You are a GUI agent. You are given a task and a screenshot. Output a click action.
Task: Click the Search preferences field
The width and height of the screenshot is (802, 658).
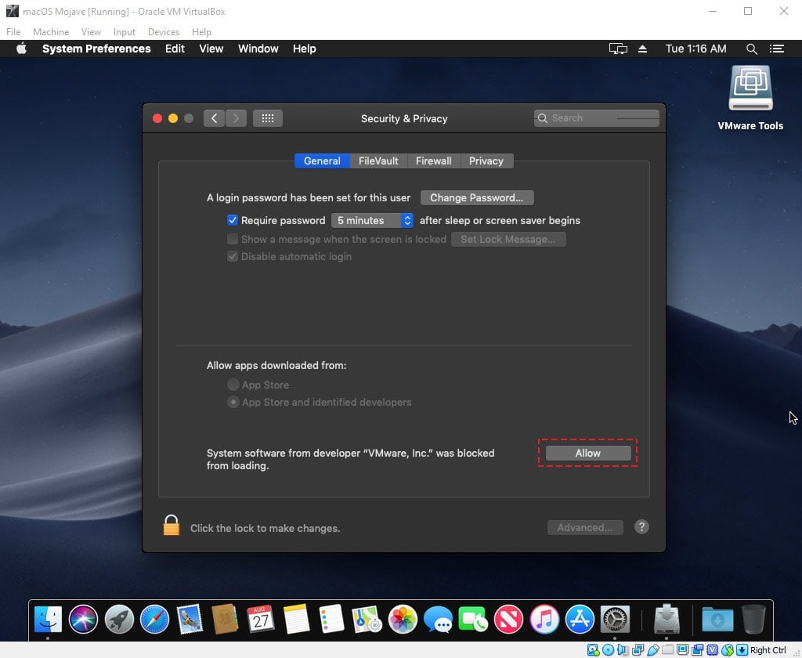coord(596,118)
